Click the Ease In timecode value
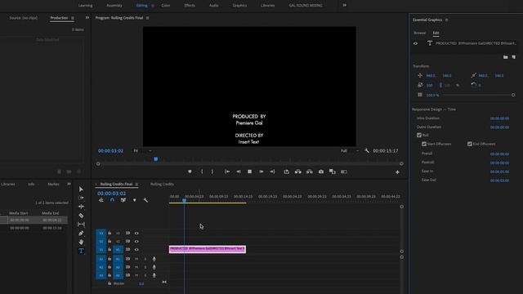The image size is (523, 294). pos(499,171)
